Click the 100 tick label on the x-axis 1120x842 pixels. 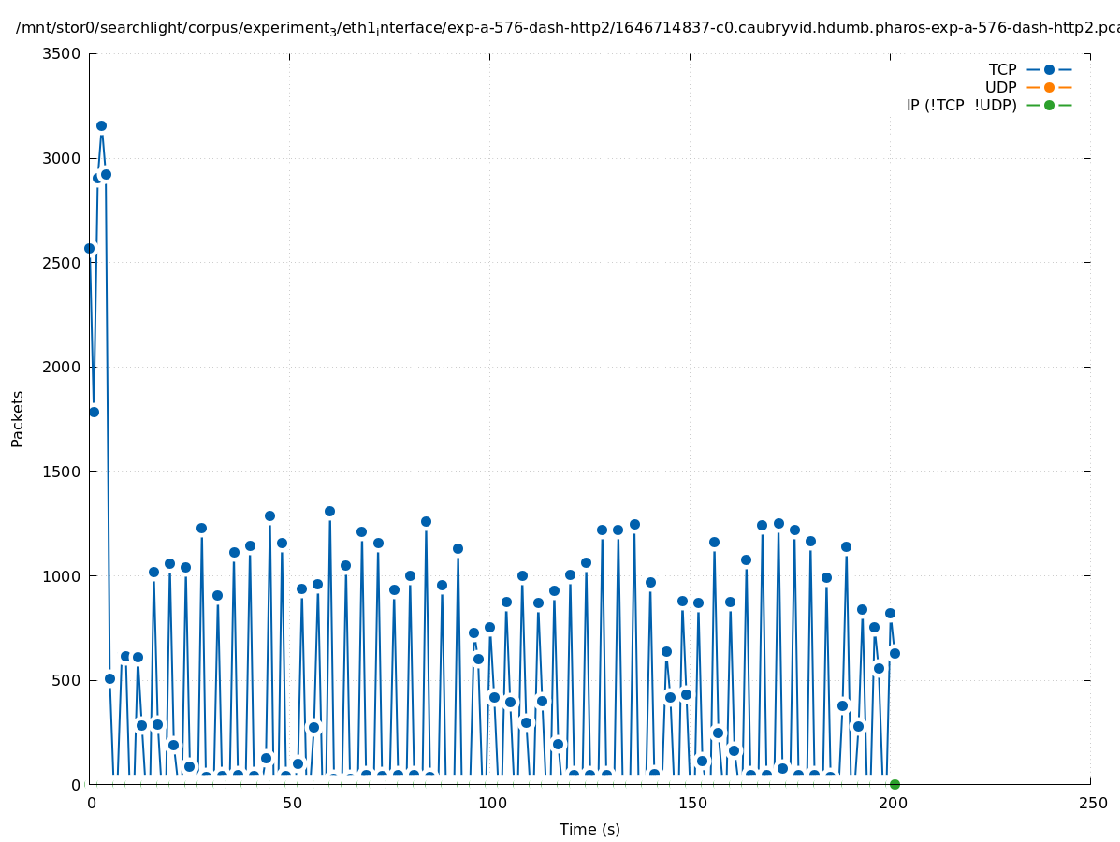(491, 803)
